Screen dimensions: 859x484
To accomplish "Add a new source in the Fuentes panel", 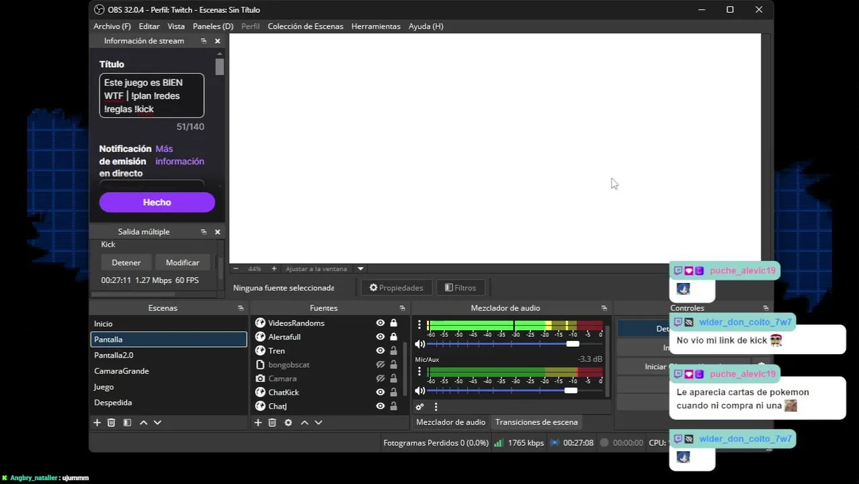I will [x=257, y=423].
